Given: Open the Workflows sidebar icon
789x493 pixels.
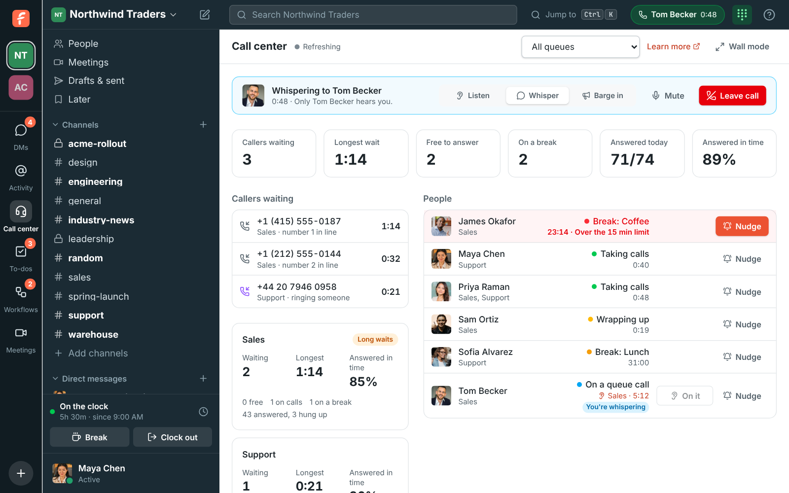Looking at the screenshot, I should 21,297.
